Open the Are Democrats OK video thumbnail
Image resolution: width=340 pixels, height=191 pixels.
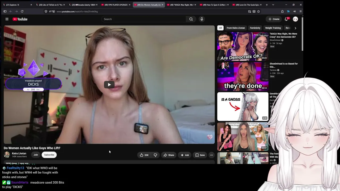point(243,46)
